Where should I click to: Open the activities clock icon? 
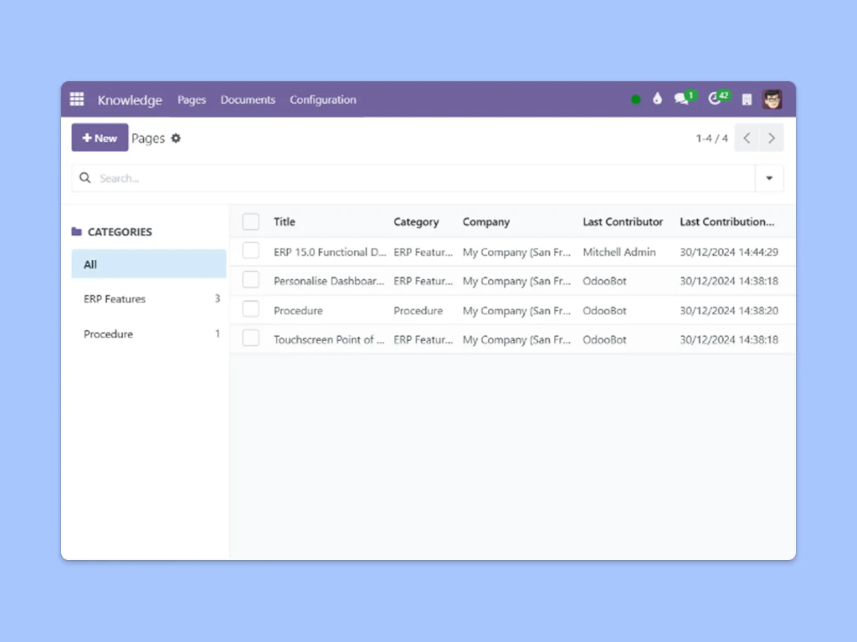click(x=715, y=99)
